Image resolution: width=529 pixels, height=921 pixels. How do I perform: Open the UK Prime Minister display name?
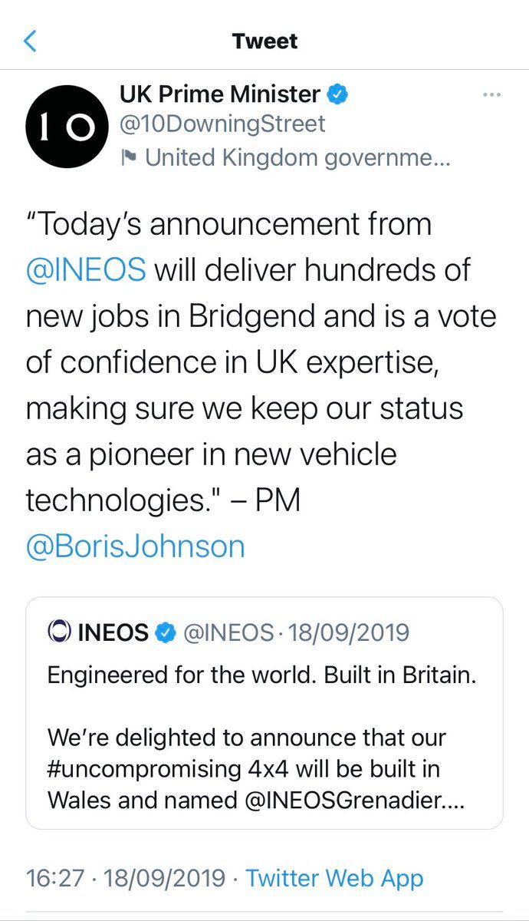tap(220, 94)
